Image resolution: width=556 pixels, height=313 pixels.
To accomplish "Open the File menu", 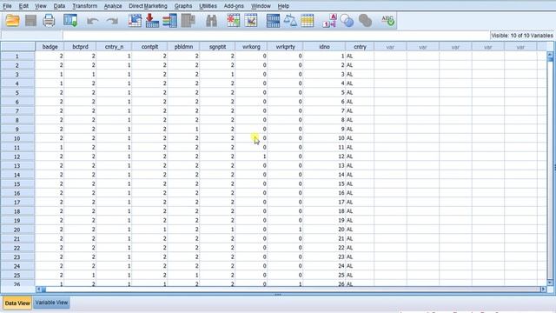I will click(7, 6).
